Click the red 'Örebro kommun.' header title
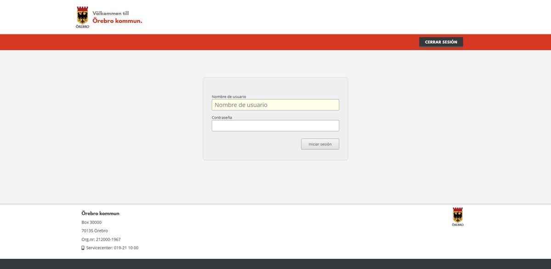Screen dimensions: 551x269 [x=117, y=21]
